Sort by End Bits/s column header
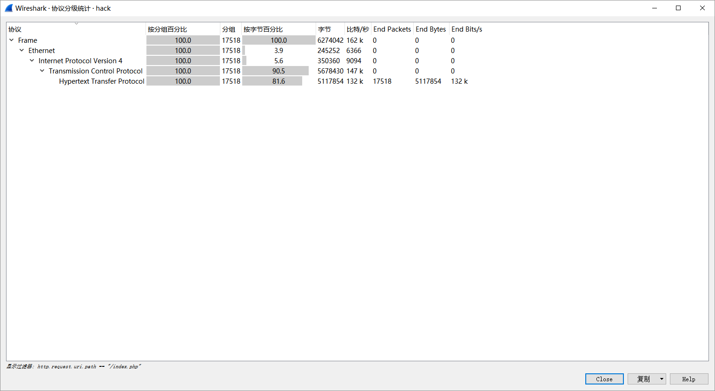This screenshot has width=715, height=391. (x=467, y=29)
